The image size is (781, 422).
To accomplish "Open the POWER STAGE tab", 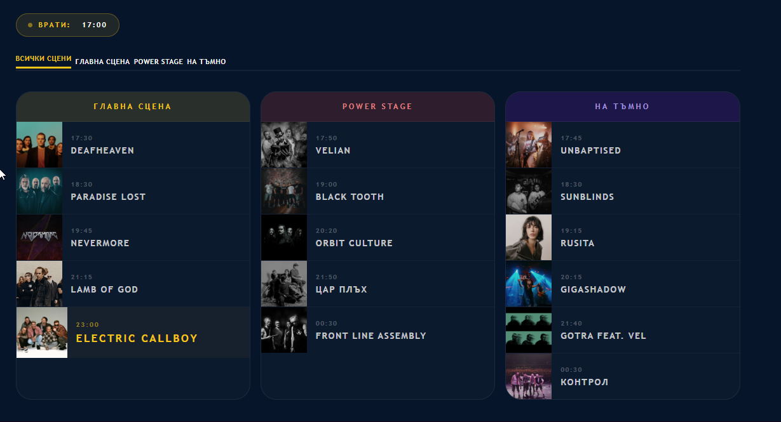I will [x=158, y=62].
